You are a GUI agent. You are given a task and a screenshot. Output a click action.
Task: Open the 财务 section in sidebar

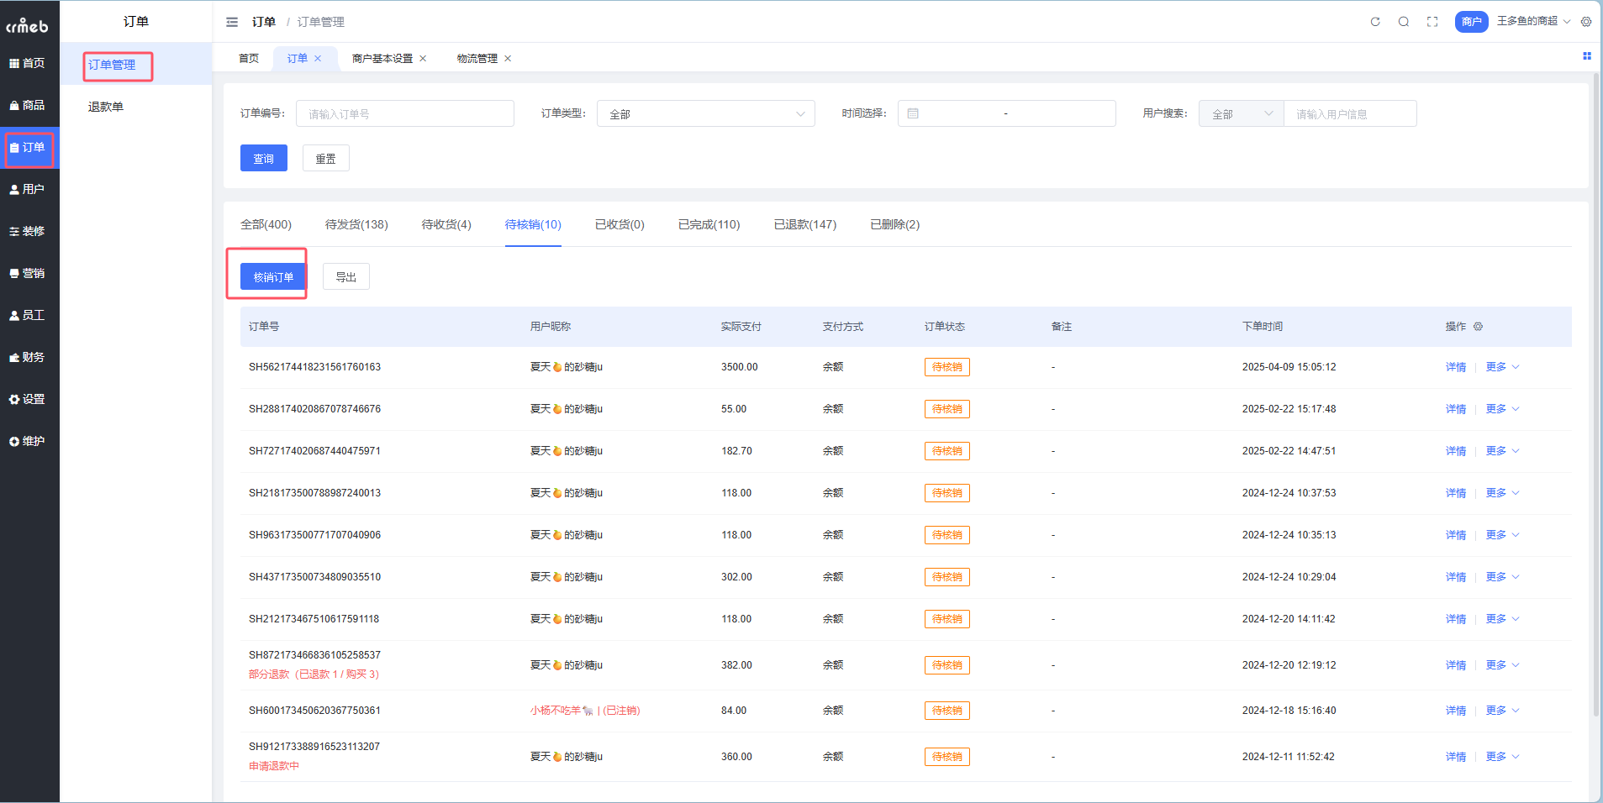[x=29, y=357]
